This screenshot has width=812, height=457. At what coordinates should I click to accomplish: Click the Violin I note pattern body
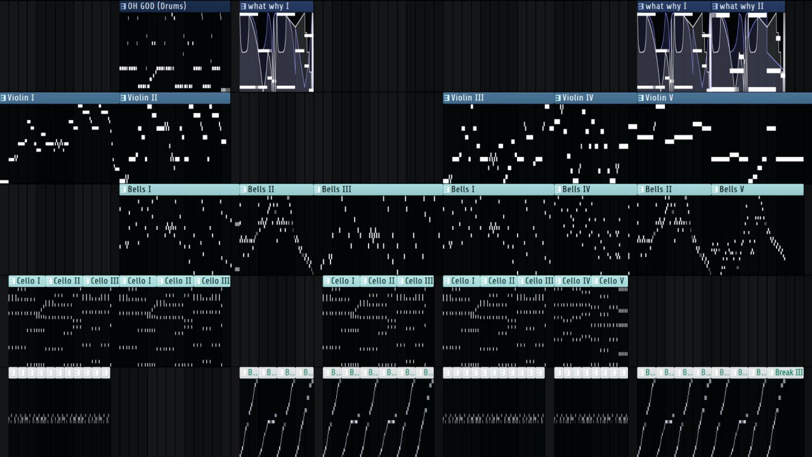tap(60, 143)
